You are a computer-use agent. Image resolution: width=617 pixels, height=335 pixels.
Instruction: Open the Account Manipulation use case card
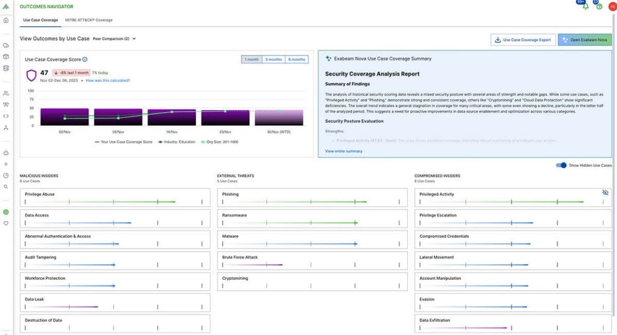coord(513,282)
